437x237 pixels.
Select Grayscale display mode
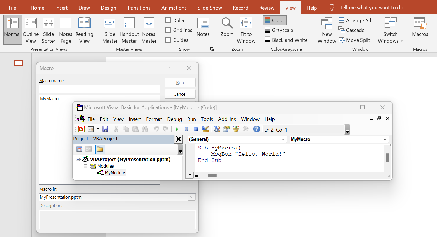click(279, 30)
